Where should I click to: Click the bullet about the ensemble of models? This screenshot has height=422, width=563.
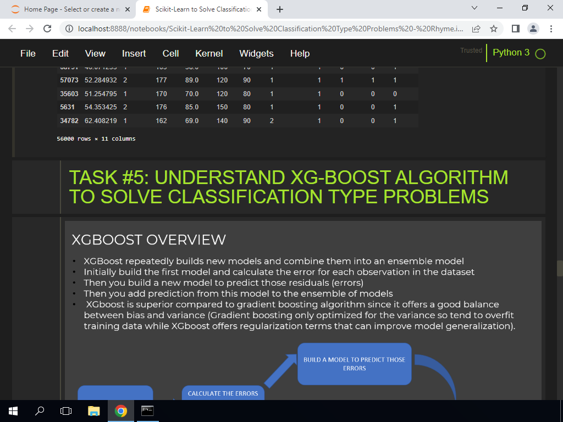coord(238,293)
